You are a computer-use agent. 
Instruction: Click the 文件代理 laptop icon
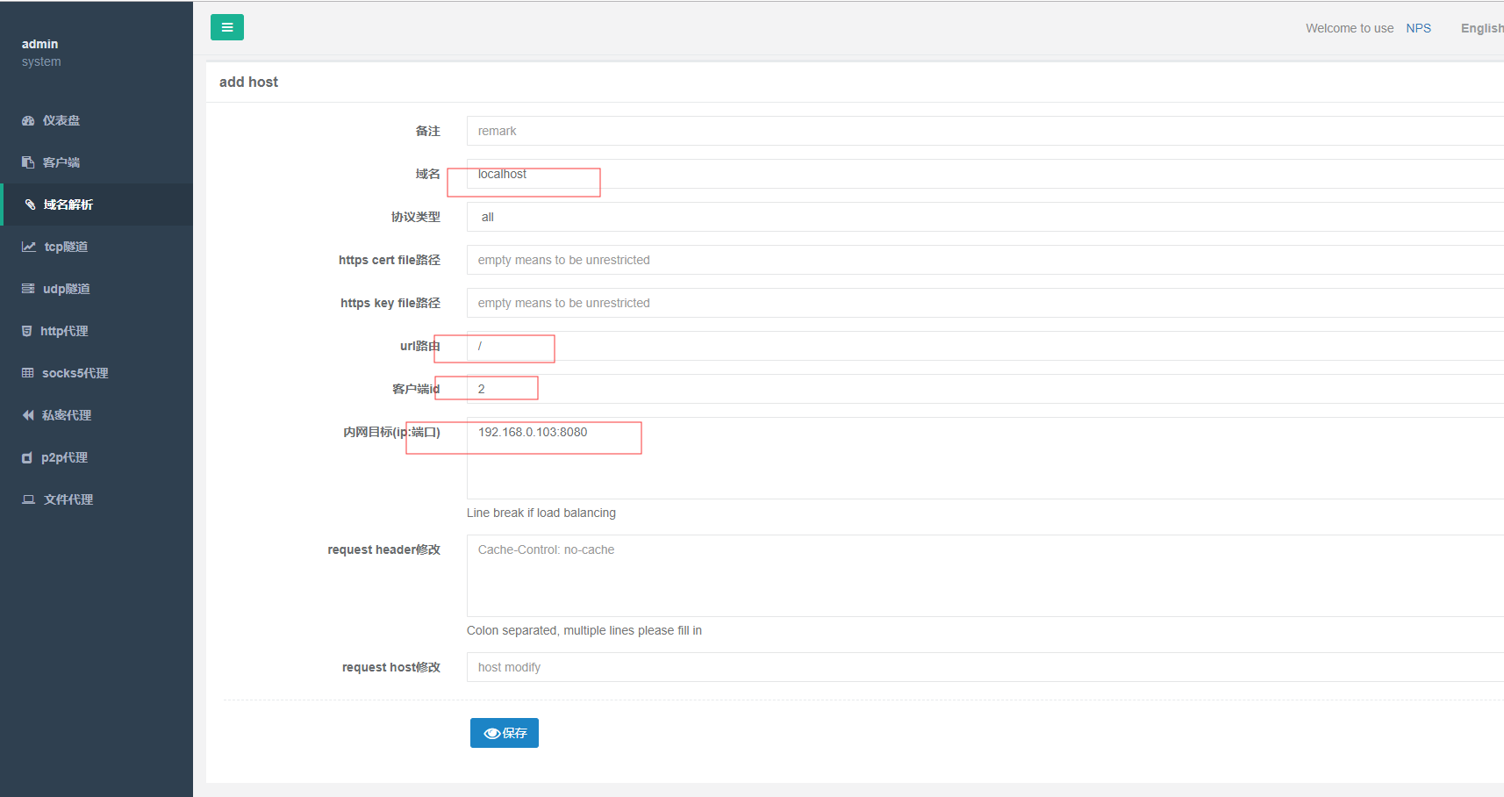pos(29,499)
